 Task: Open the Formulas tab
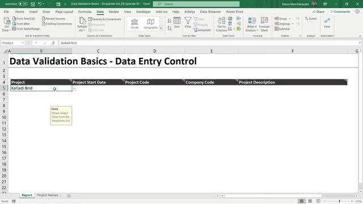click(85, 11)
